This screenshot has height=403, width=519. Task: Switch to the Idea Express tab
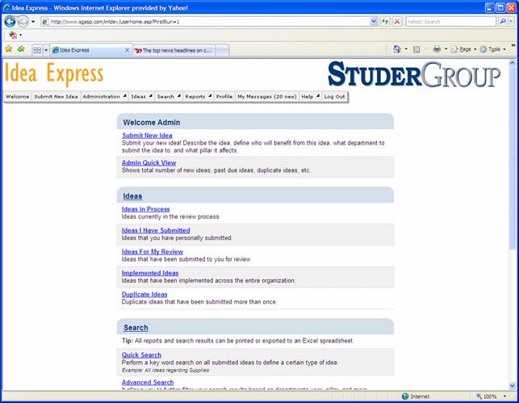[88, 50]
